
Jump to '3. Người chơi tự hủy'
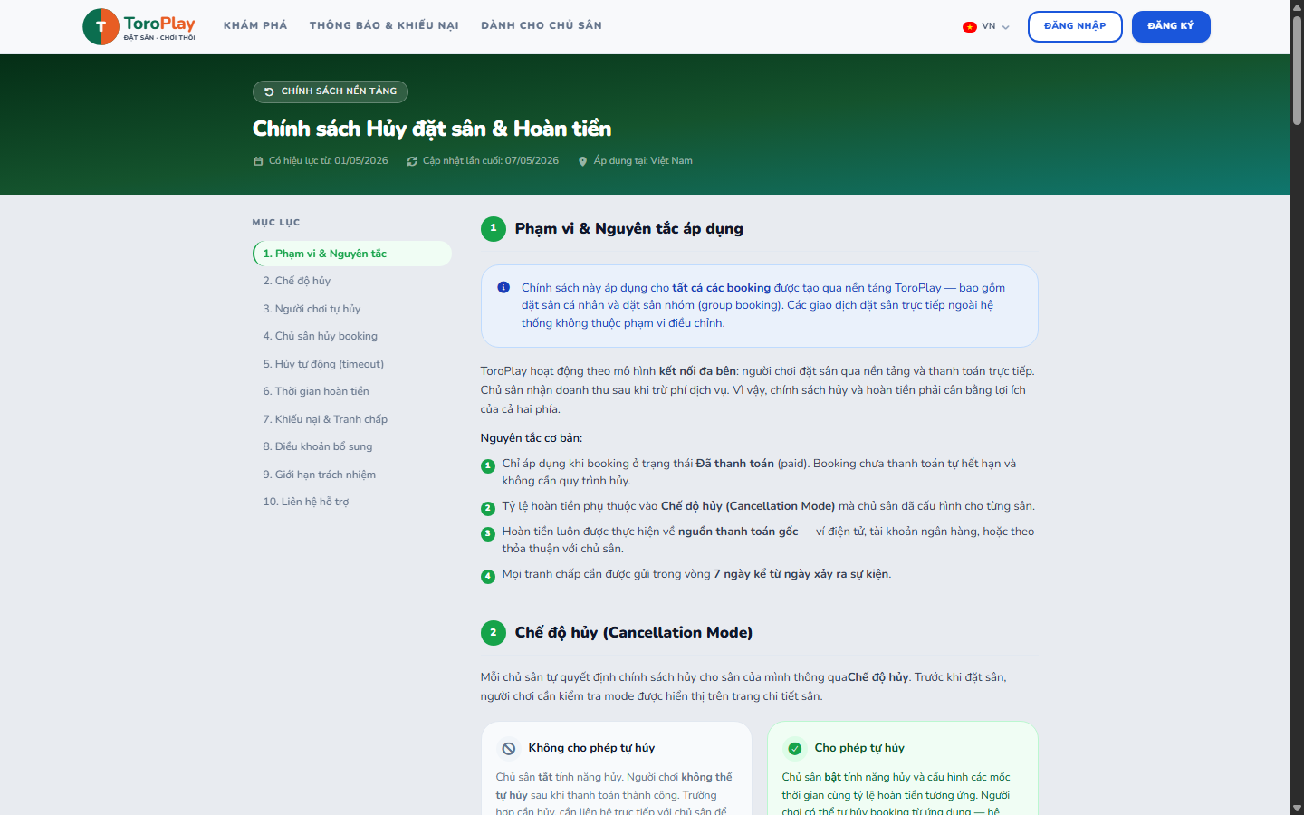click(x=352, y=309)
